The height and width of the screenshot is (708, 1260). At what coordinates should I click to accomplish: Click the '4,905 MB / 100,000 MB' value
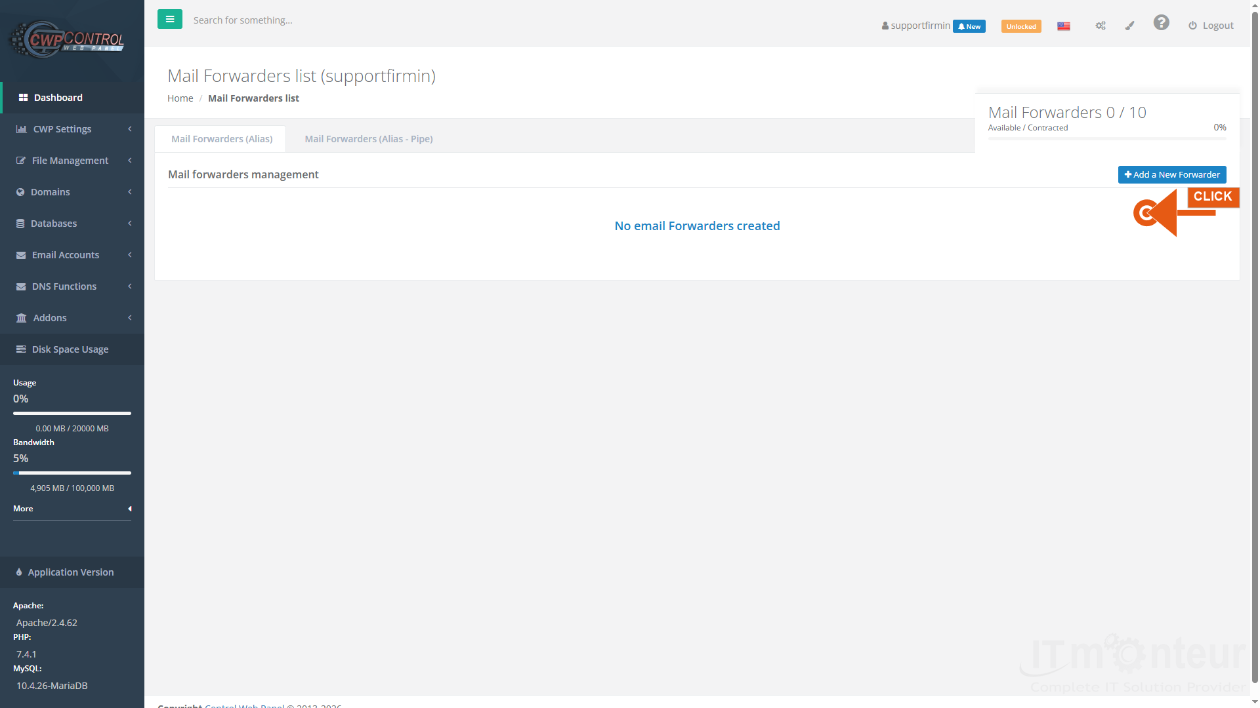tap(72, 488)
